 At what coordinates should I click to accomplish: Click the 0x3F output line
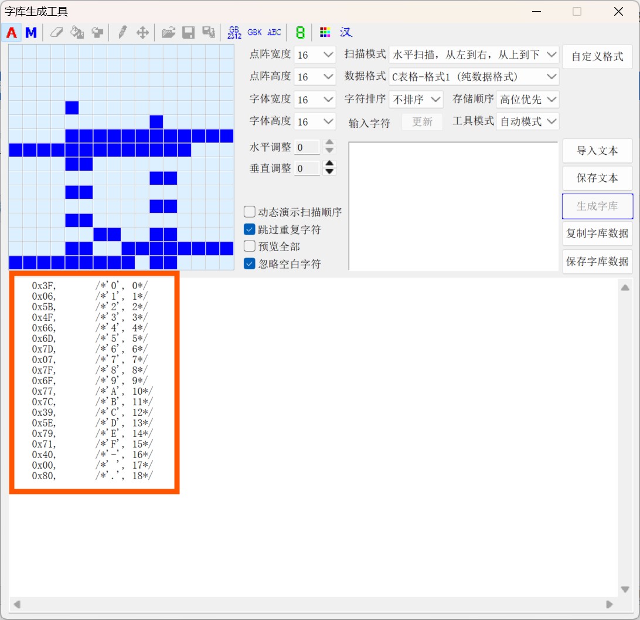pyautogui.click(x=90, y=286)
